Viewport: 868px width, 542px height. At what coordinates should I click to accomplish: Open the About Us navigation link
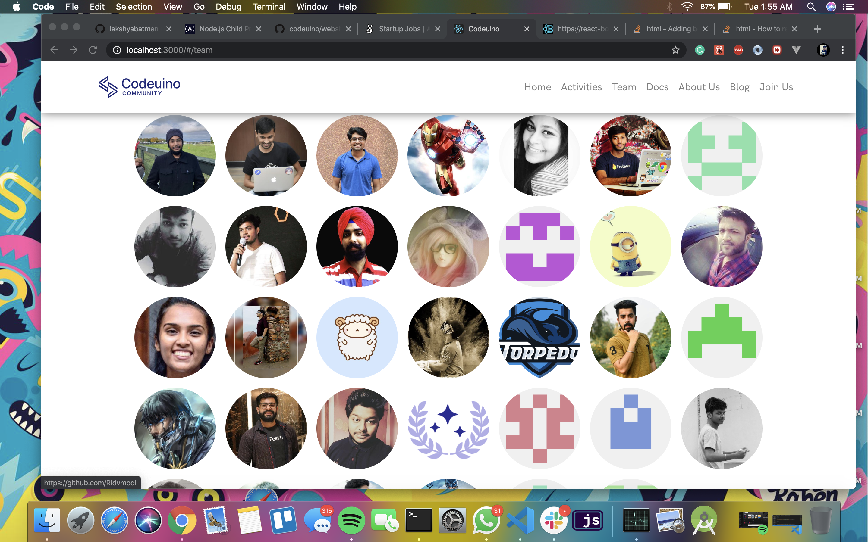699,87
